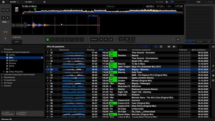Screen dimensions: 215x121
Task: Switch to the INFO tab
Action: [209, 42]
